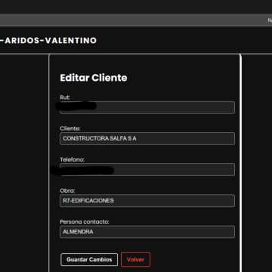This screenshot has width=272, height=272.
Task: Focus the Rut input field
Action: pos(147,107)
